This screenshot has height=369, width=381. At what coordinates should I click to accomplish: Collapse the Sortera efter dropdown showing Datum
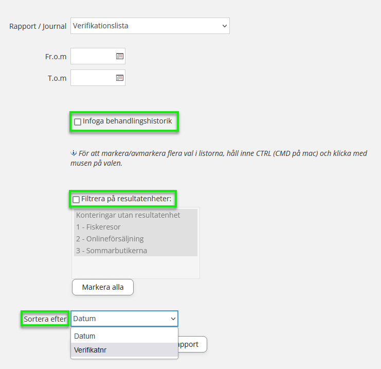point(124,319)
